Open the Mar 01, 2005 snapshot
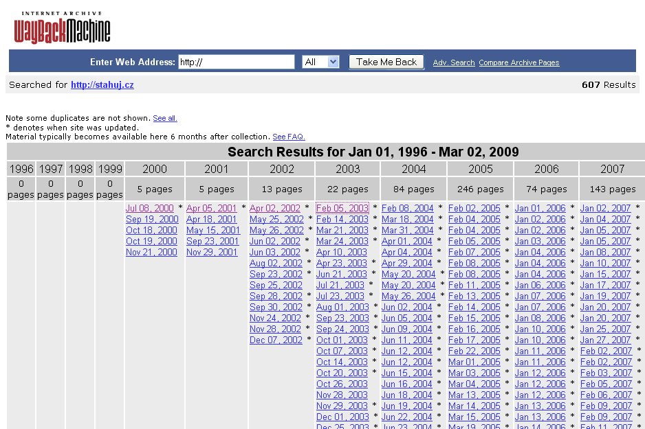Viewport: 645px width, 429px height. click(x=474, y=362)
